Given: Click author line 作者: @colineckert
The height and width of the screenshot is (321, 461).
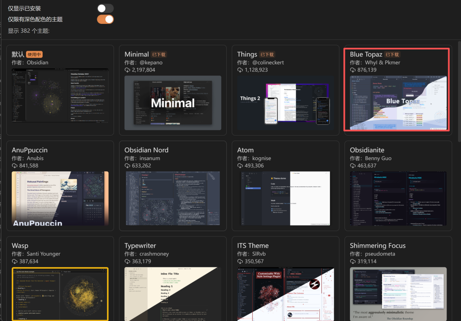Looking at the screenshot, I should point(260,63).
